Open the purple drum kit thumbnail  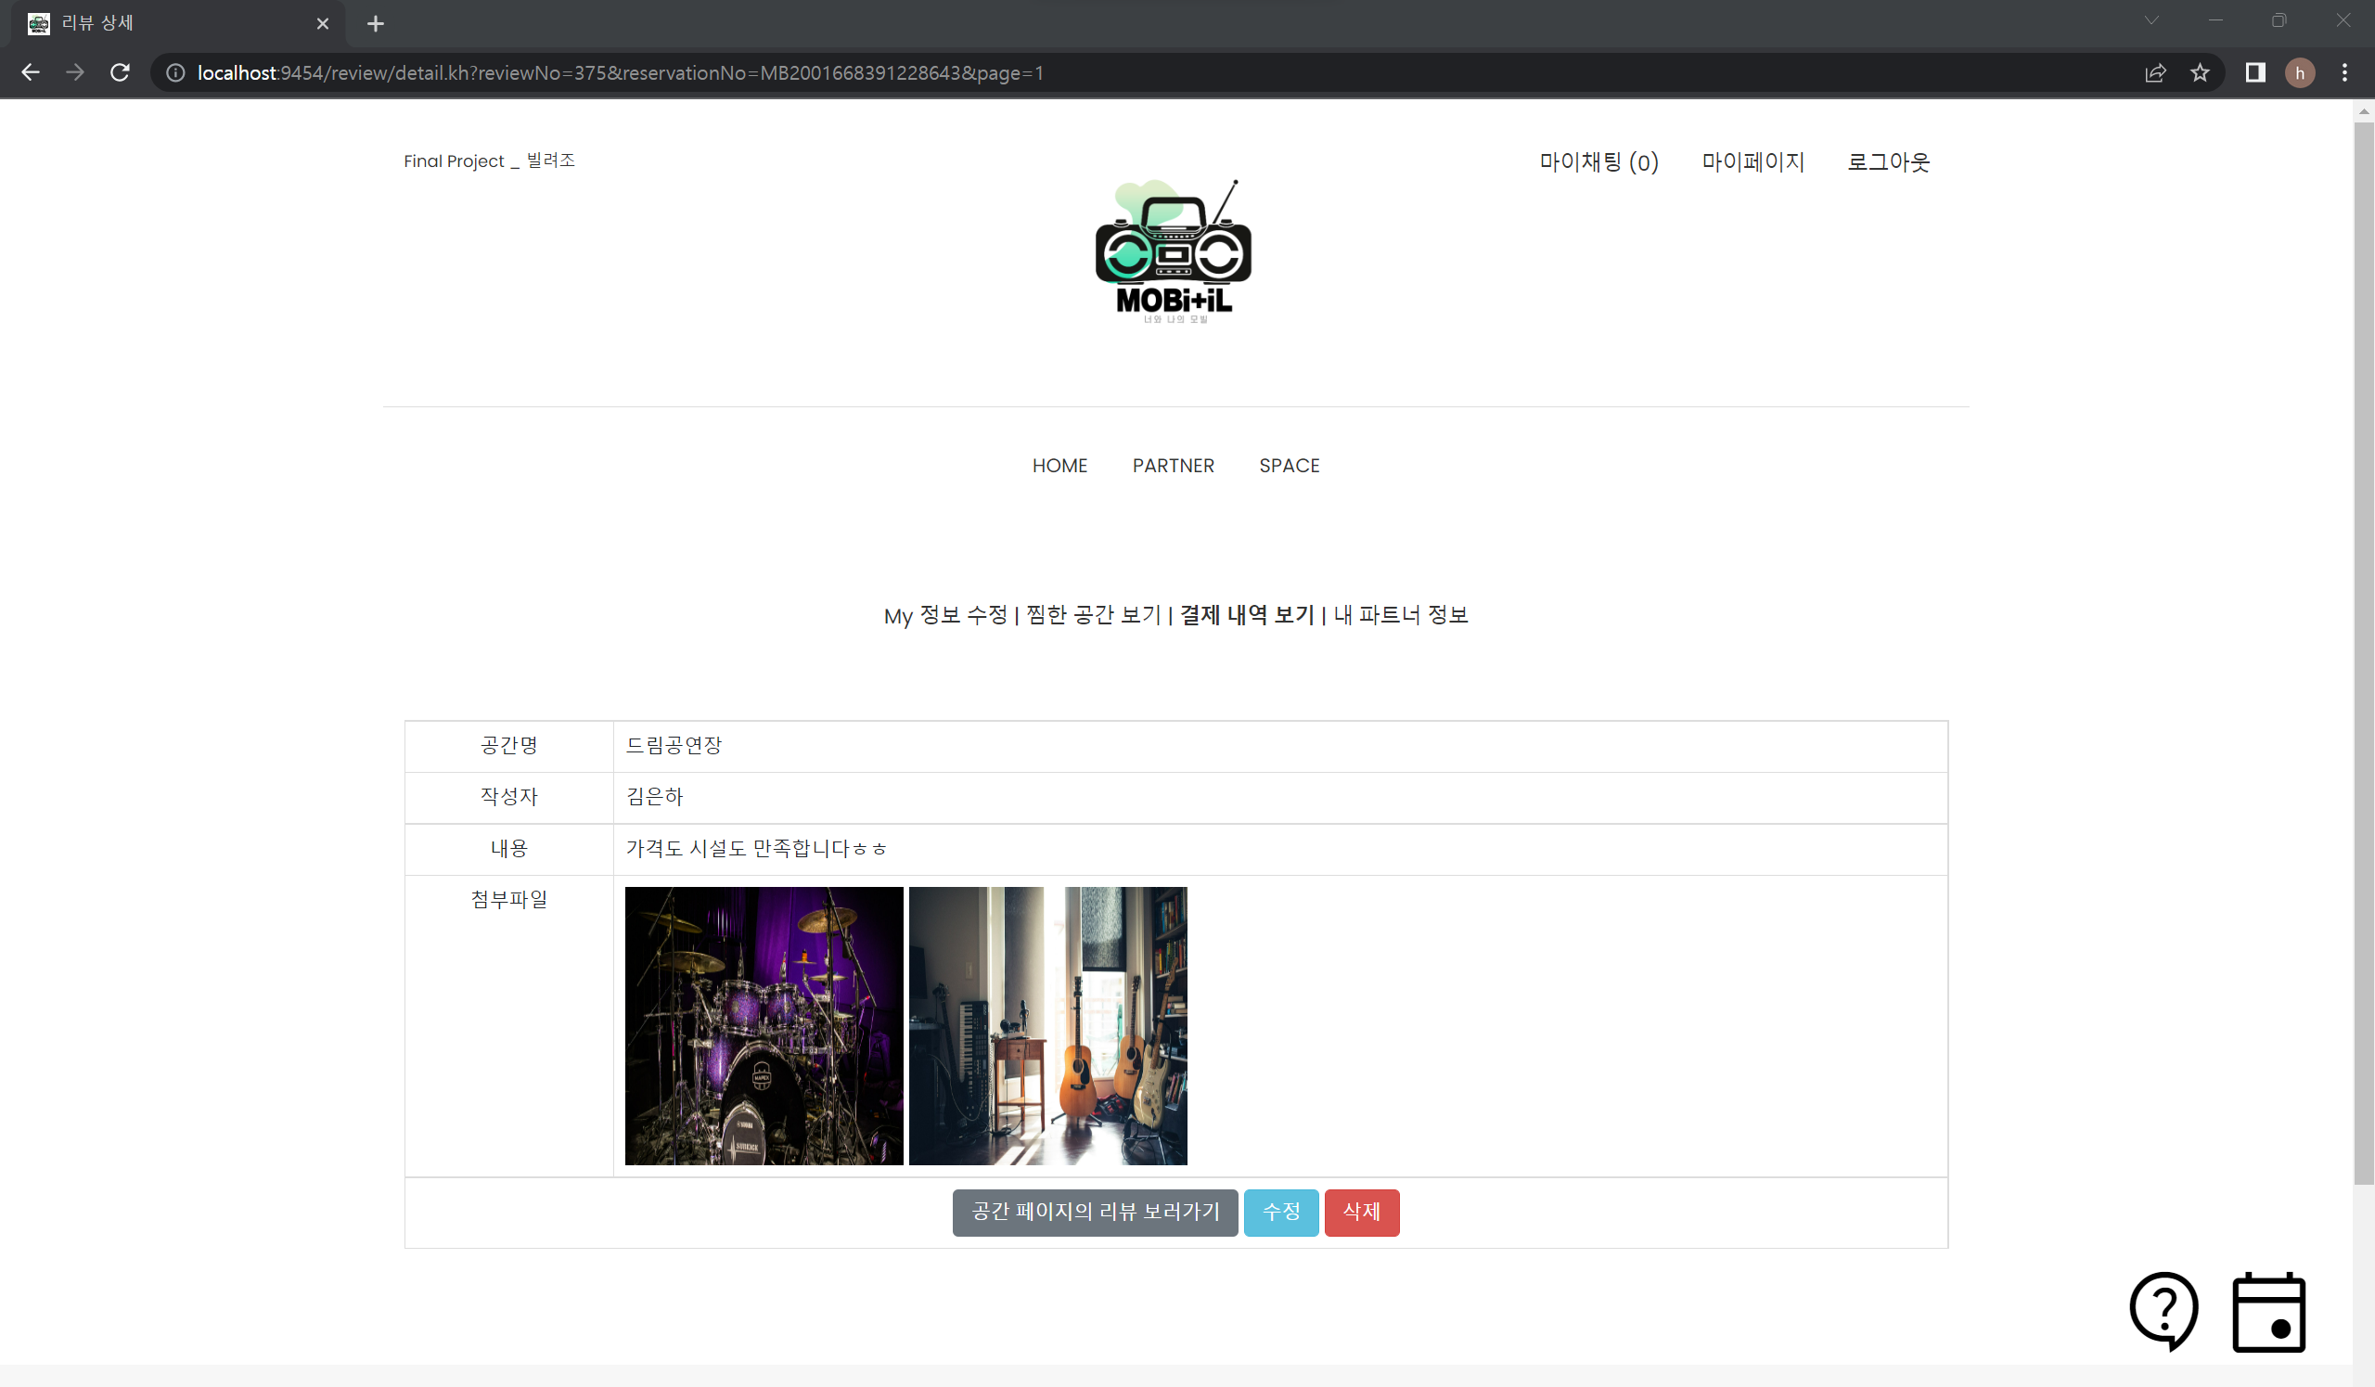pos(764,1025)
